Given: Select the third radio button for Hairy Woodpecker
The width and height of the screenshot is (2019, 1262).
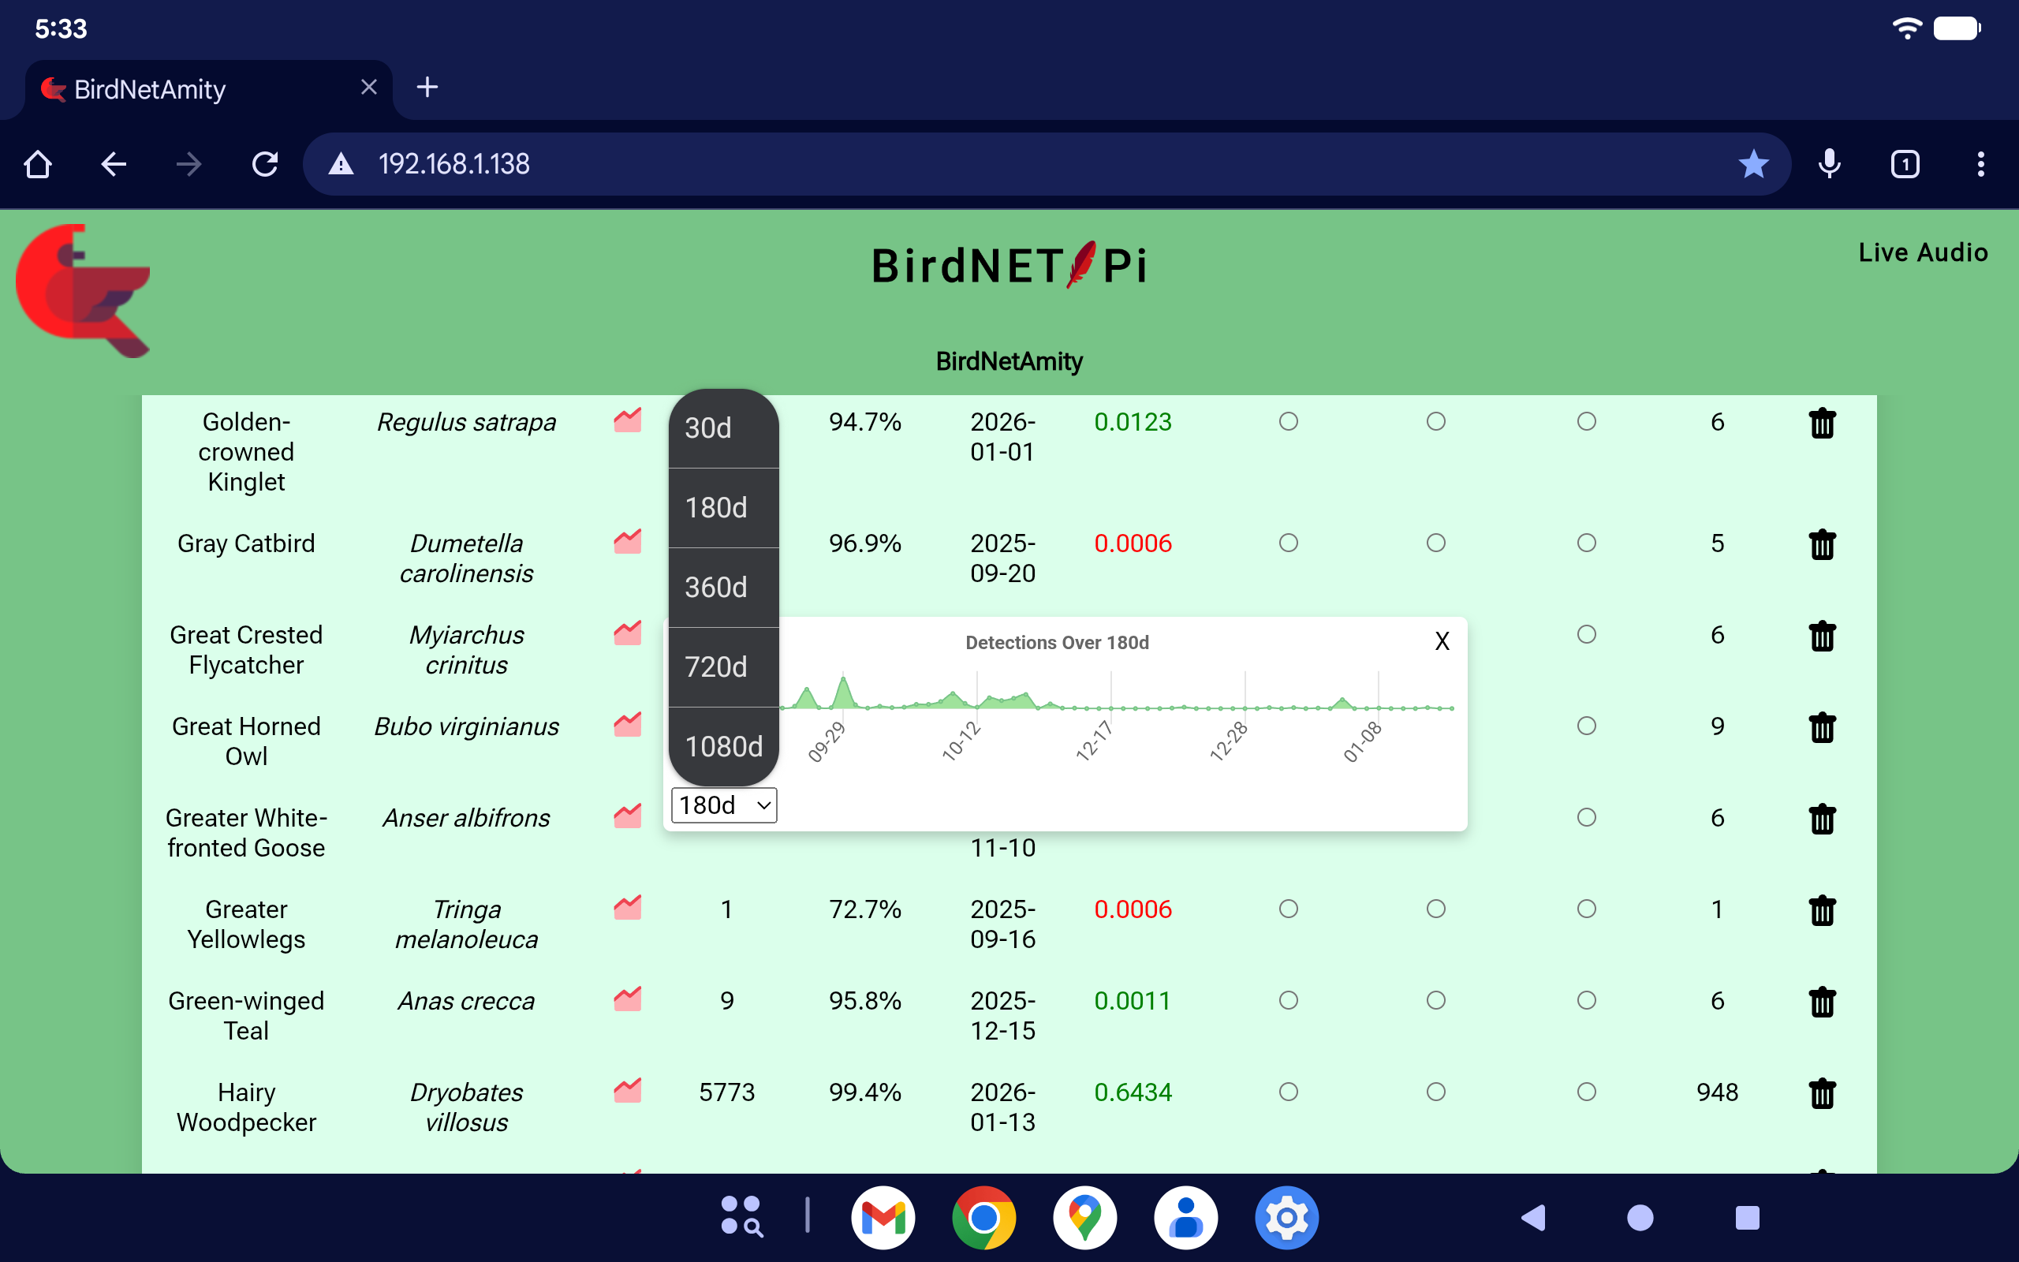Looking at the screenshot, I should [x=1586, y=1091].
